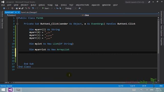Open the TEST menu
164x92 pixels.
71,5
